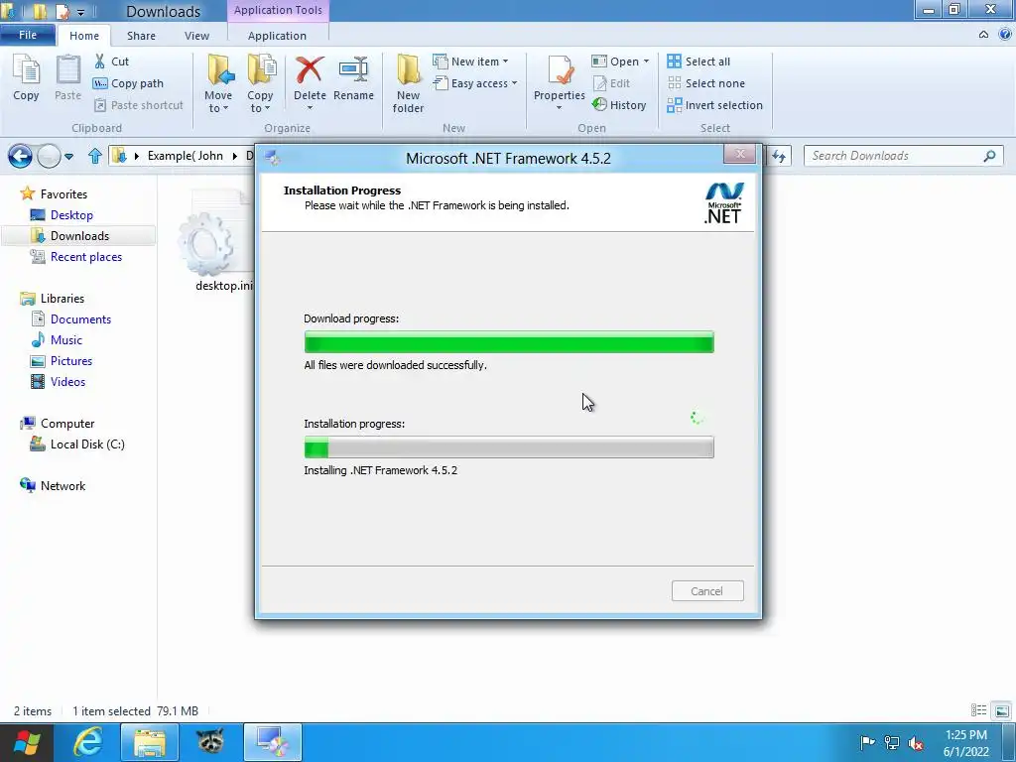Switch to large icons view button

click(x=1001, y=710)
